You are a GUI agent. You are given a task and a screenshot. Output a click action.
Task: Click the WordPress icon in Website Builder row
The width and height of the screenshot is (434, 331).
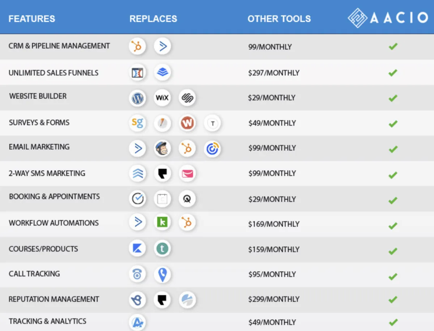coord(137,98)
